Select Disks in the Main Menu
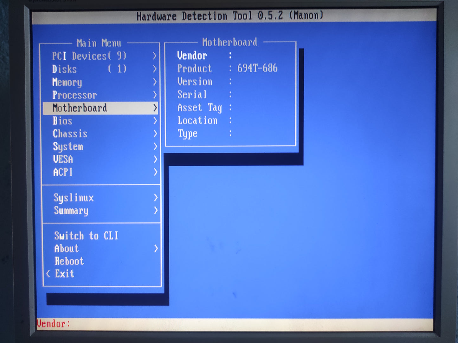This screenshot has width=458, height=343. 65,69
